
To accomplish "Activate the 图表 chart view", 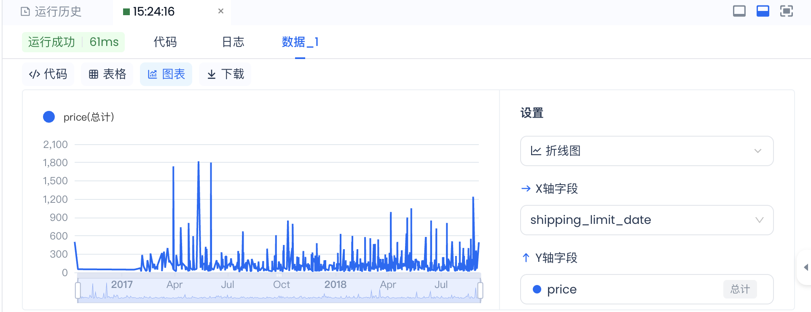I will [x=166, y=74].
